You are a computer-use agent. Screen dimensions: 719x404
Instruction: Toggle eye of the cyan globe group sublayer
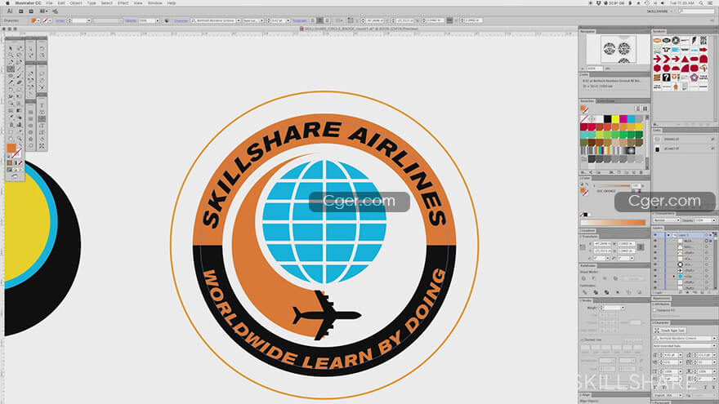click(x=655, y=276)
